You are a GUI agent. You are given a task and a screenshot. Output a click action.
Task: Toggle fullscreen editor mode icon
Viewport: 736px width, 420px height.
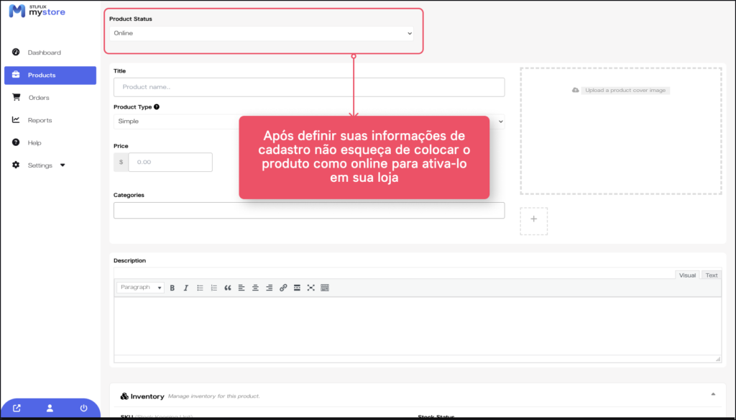(310, 288)
